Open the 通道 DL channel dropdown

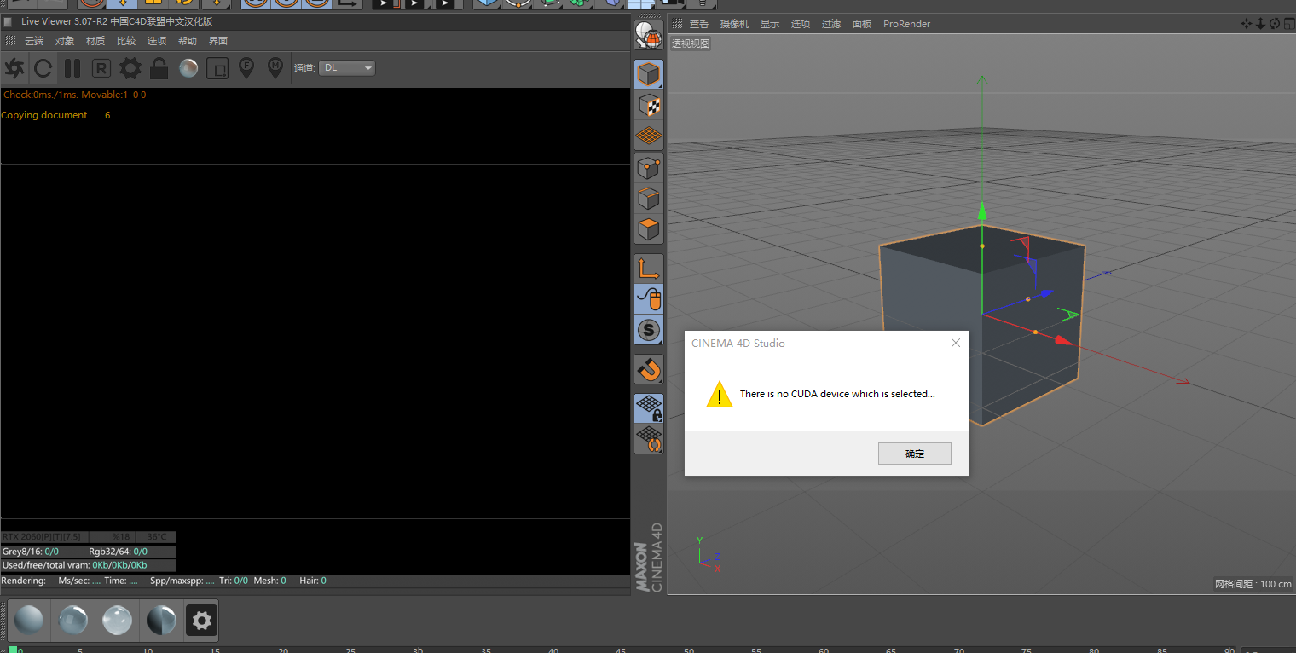(347, 68)
